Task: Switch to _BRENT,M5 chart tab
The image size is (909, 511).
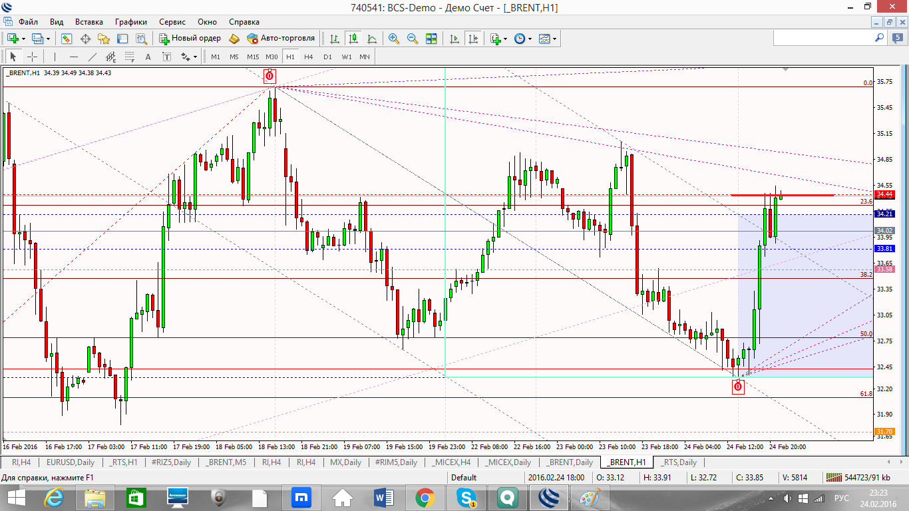Action: [x=226, y=462]
